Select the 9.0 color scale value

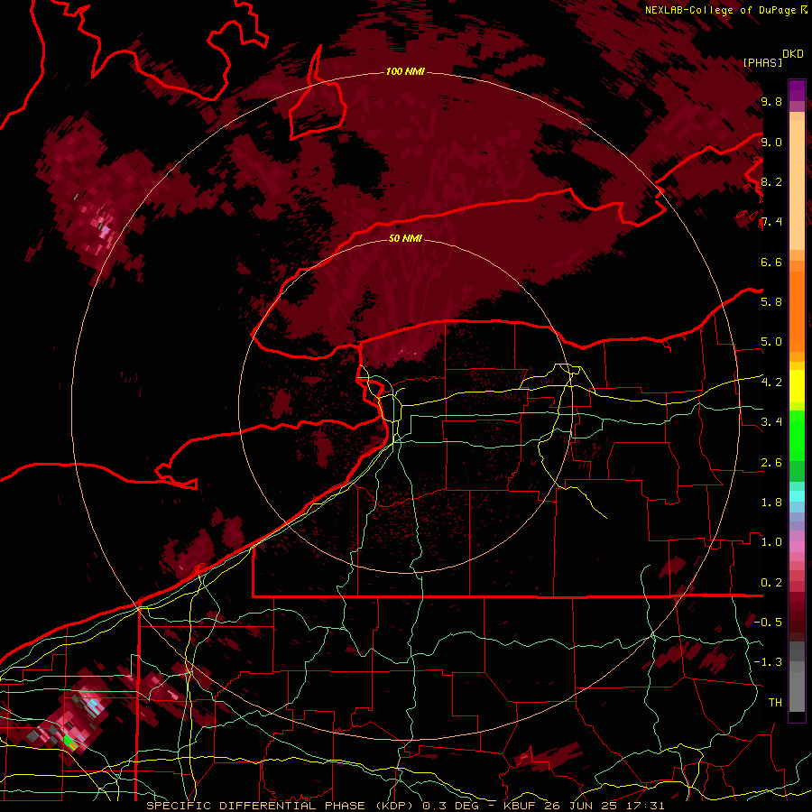(x=771, y=142)
